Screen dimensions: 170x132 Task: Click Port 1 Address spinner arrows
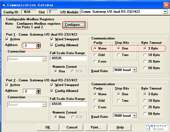(38, 45)
